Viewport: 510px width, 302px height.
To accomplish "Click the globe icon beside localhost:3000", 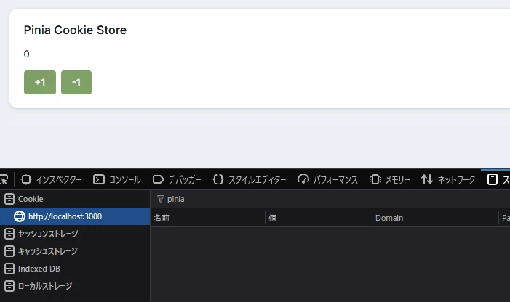I will [20, 216].
